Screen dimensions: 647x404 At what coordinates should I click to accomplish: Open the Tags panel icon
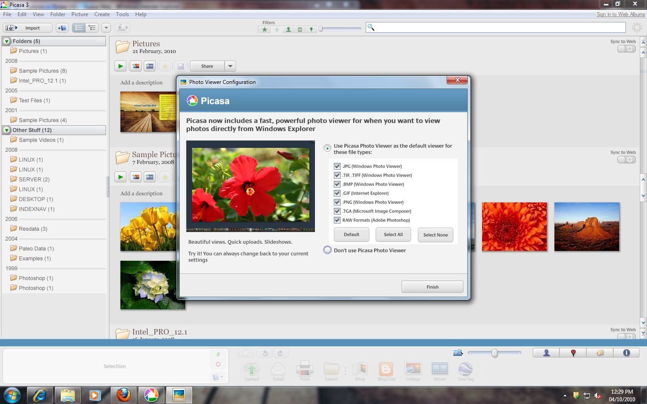(600, 353)
